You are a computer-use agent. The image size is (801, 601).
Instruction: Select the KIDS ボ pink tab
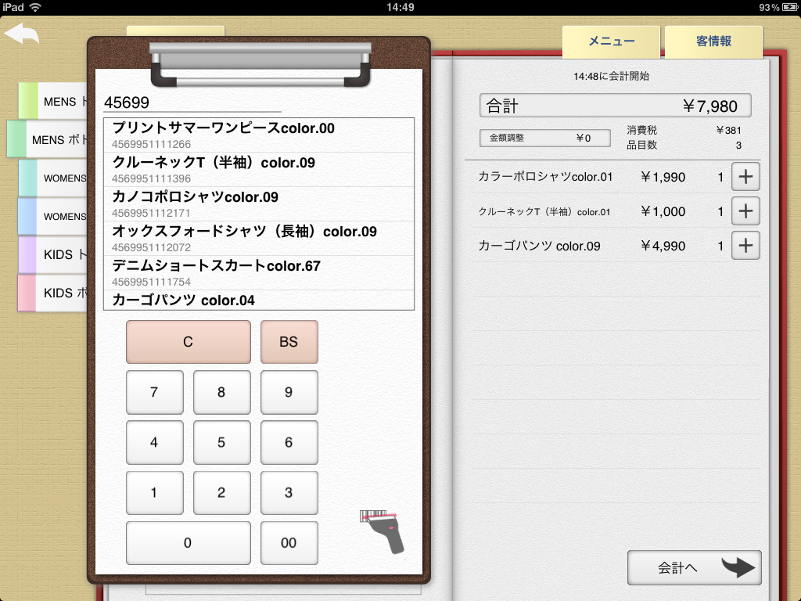(54, 293)
